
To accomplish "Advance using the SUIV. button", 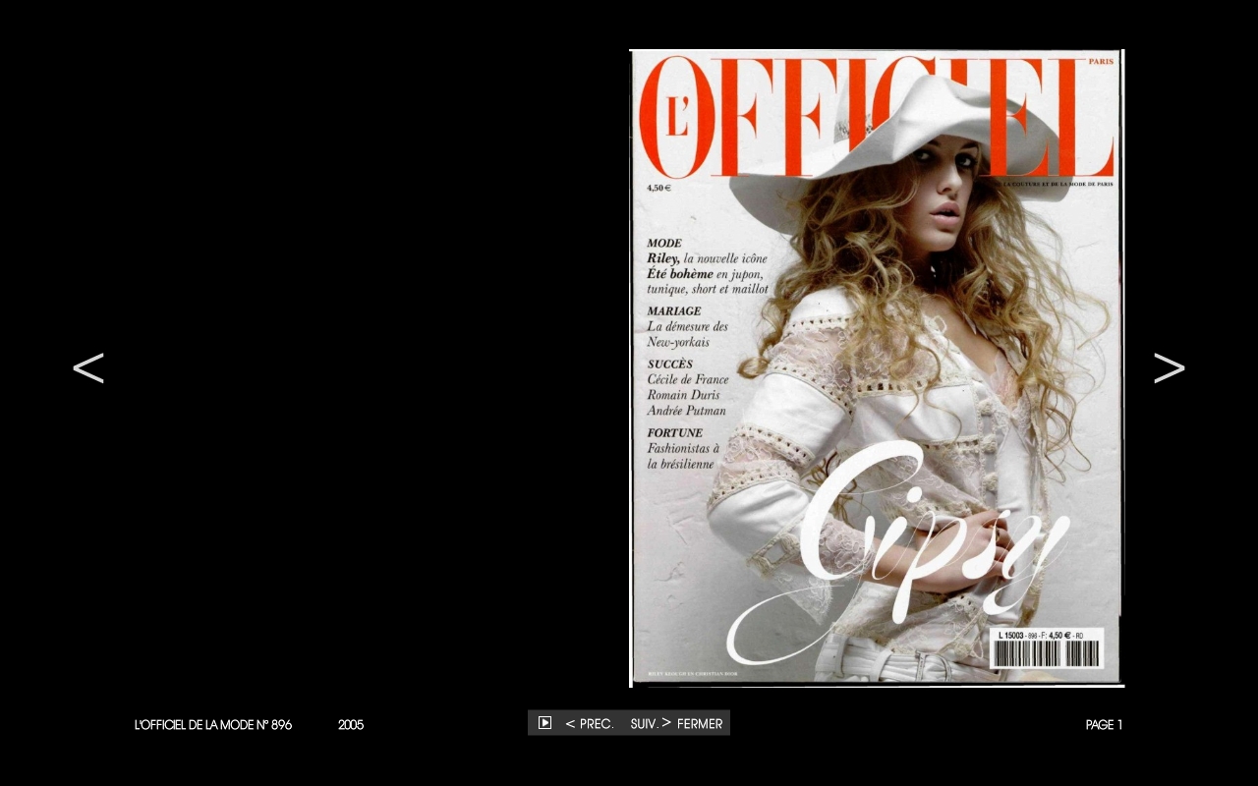I will (x=650, y=724).
